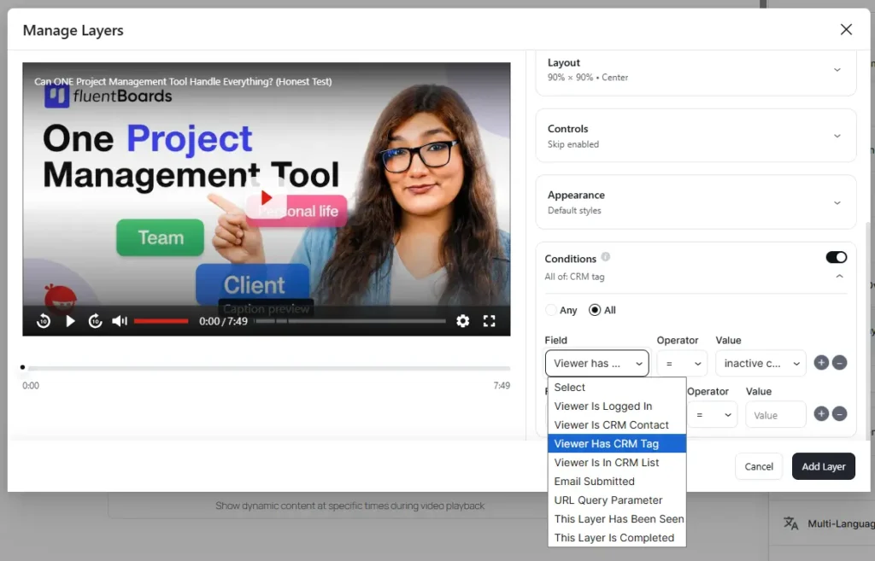This screenshot has height=561, width=875.
Task: Skip forward 10 seconds icon
Action: click(96, 321)
